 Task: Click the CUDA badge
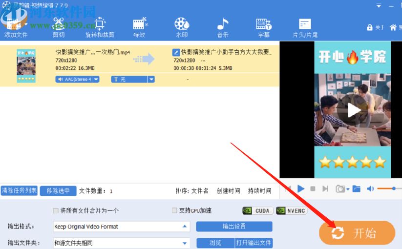(x=258, y=211)
